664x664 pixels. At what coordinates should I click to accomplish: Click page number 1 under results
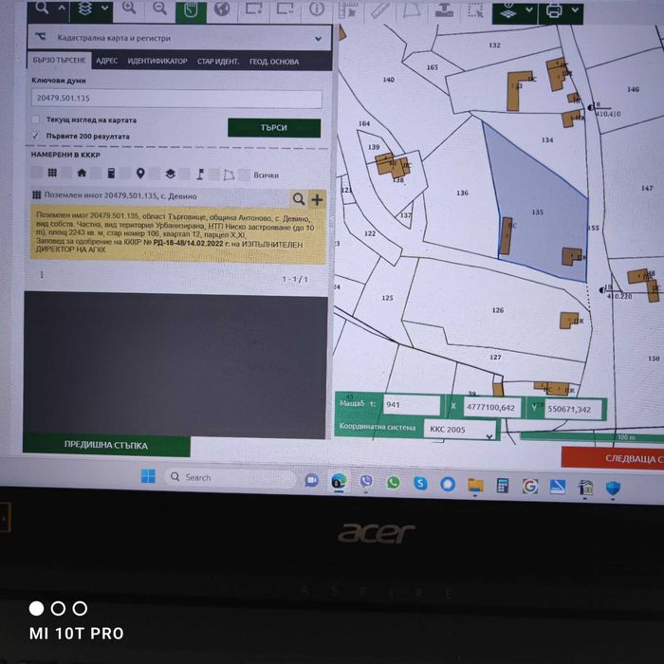(42, 274)
